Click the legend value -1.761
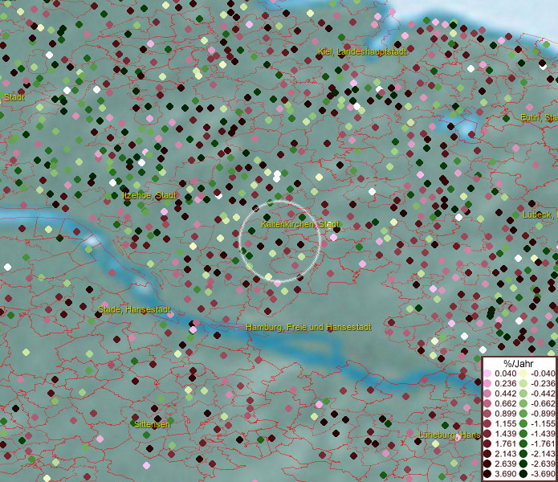This screenshot has height=482, width=558. click(543, 444)
